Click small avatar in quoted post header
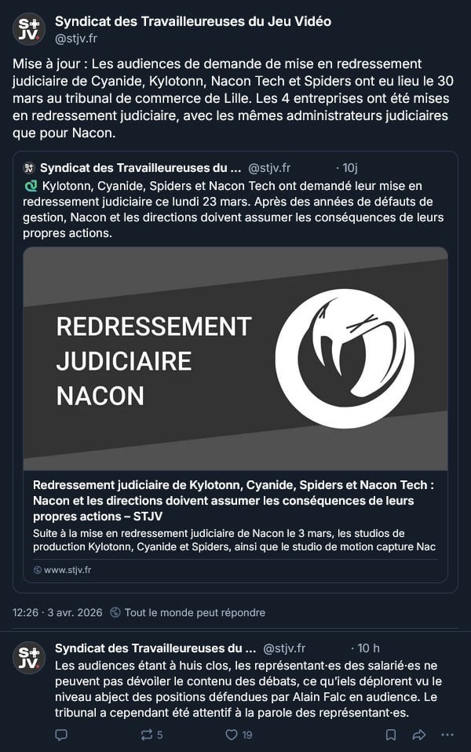Image resolution: width=471 pixels, height=752 pixels. pyautogui.click(x=29, y=168)
